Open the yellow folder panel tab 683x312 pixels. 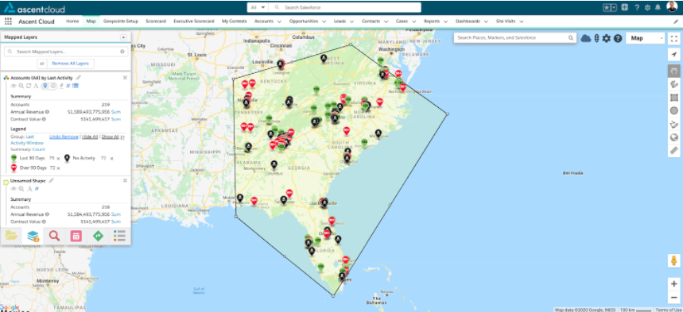pos(11,236)
